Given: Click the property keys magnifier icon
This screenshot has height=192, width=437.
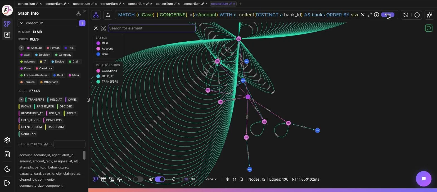Looking at the screenshot, I should [x=51, y=144].
